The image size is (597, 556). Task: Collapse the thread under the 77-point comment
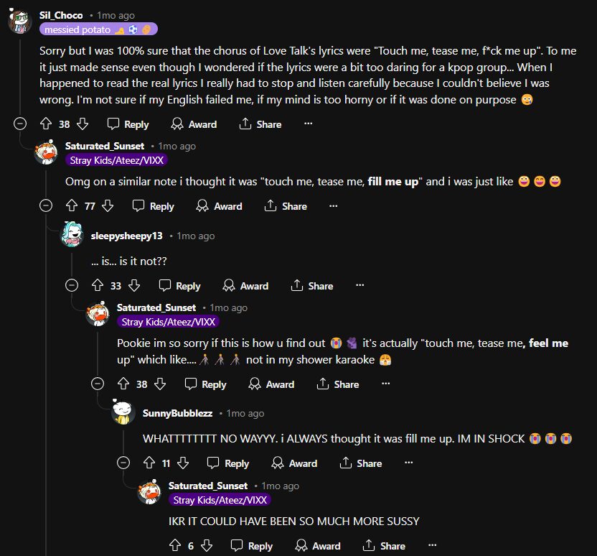[45, 206]
